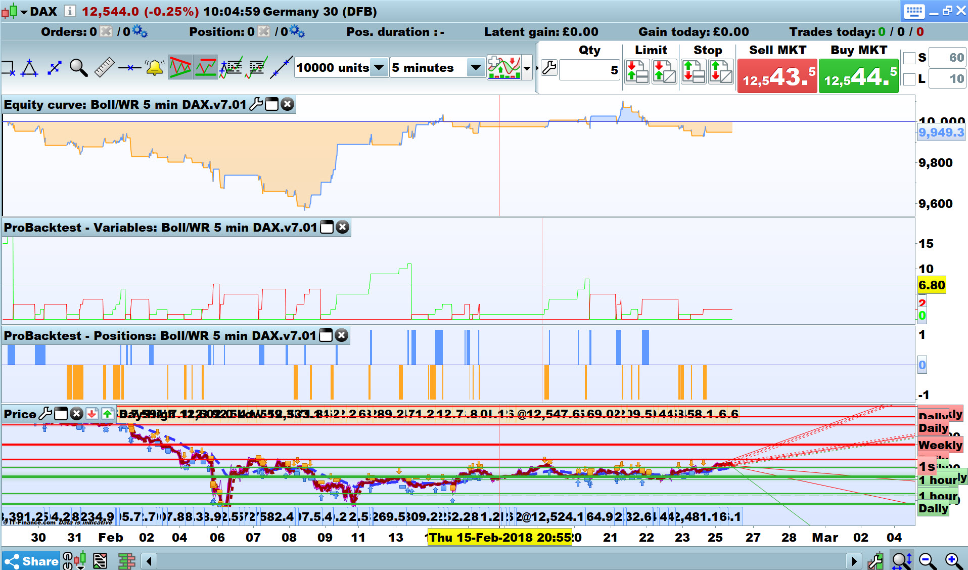The width and height of the screenshot is (968, 570).
Task: Select the rectangle drawing tool
Action: (x=8, y=68)
